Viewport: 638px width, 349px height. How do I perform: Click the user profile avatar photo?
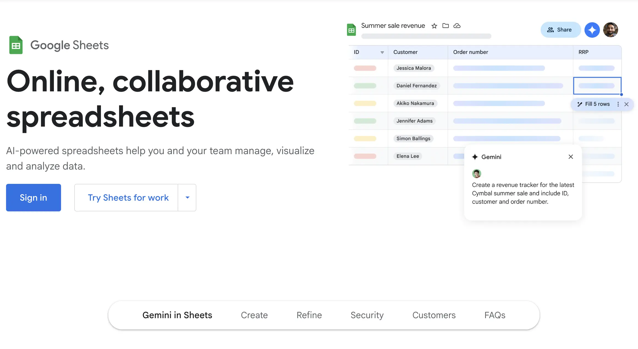click(610, 30)
